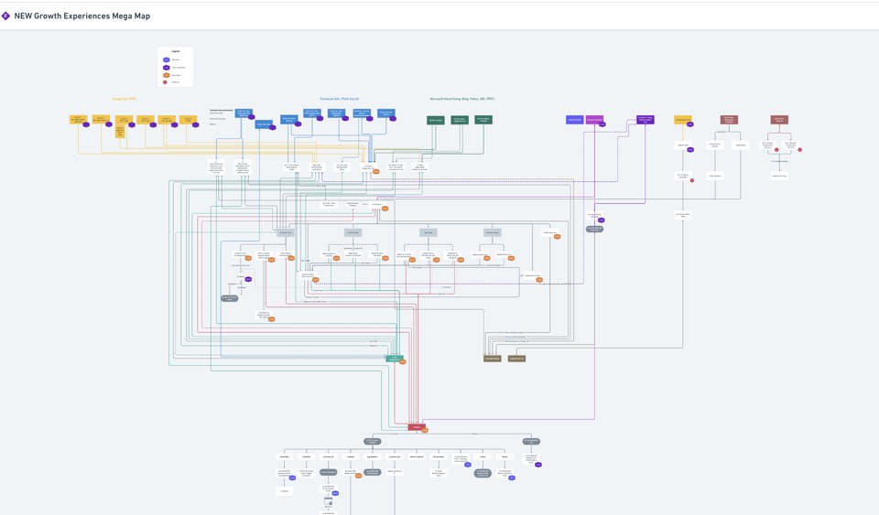Screen dimensions: 879x515
Task: Select the gray pill below the magenta connector line
Action: (x=595, y=229)
